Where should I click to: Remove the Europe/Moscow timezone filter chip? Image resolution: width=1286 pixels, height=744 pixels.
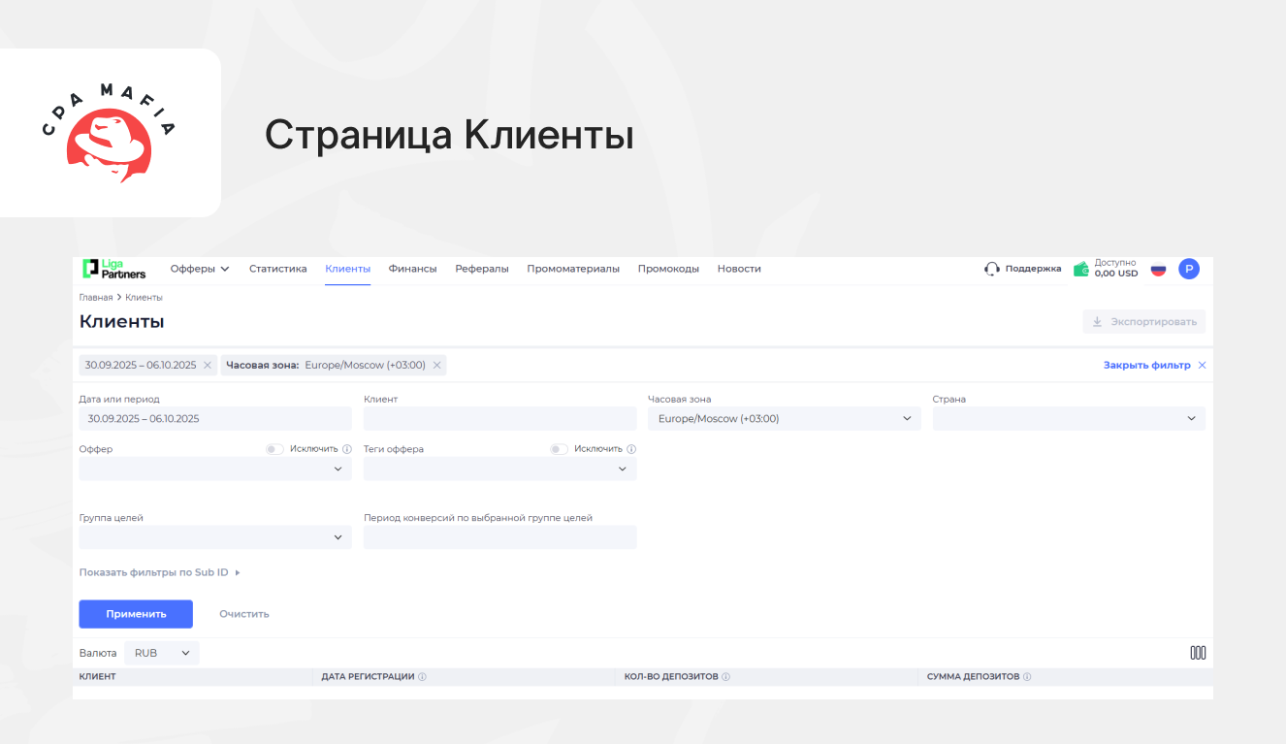point(437,366)
